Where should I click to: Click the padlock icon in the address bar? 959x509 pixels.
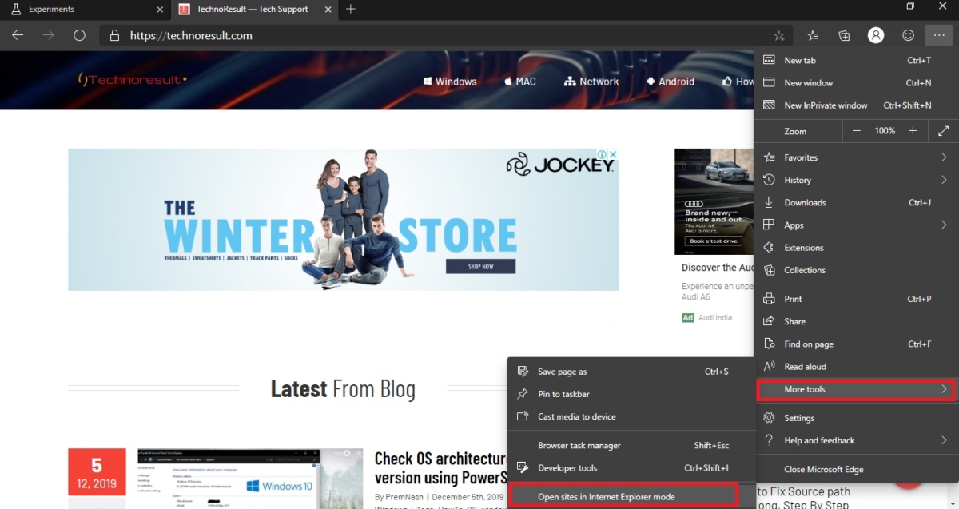point(113,35)
